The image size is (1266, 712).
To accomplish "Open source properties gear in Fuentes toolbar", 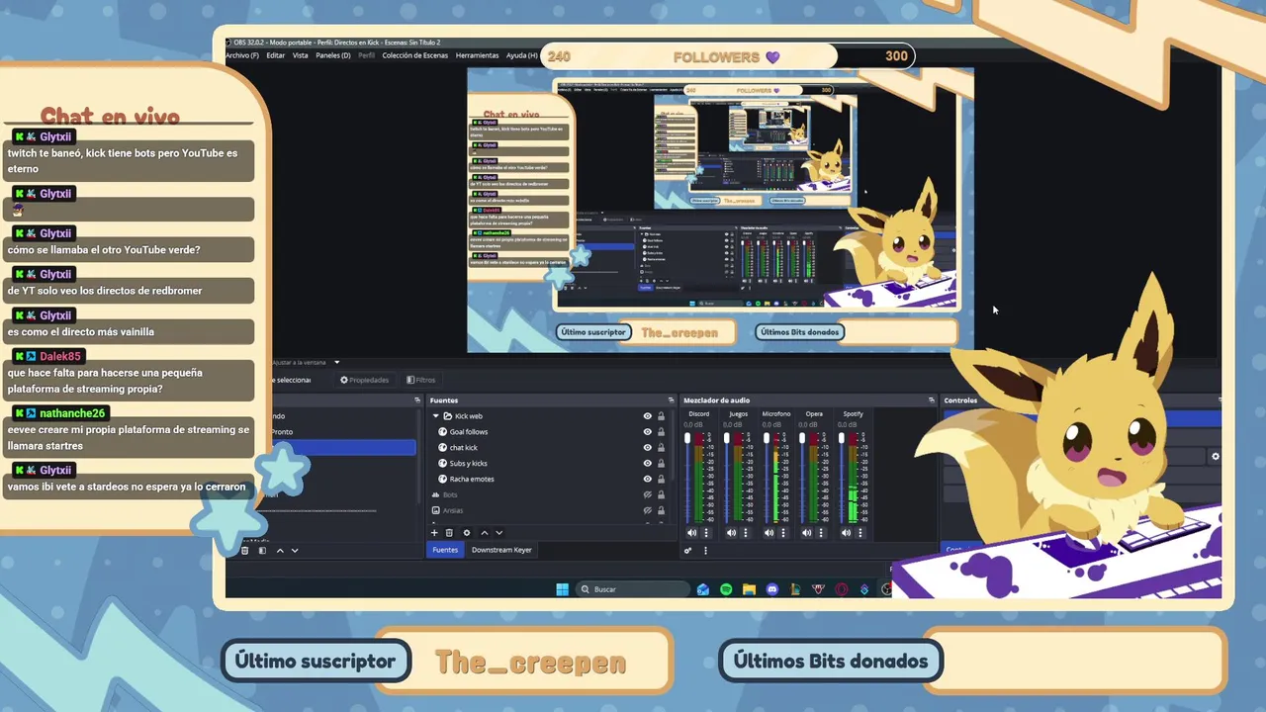I will click(x=467, y=533).
